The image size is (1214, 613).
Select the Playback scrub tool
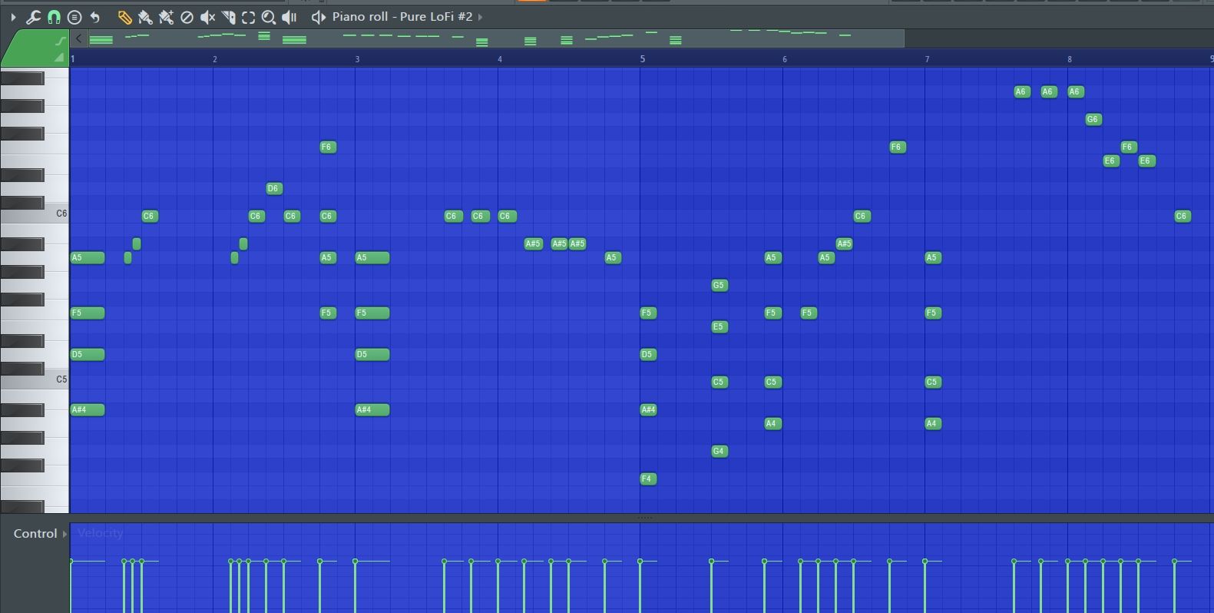[289, 17]
